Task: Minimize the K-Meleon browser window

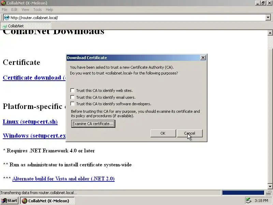Action: click(258, 3)
